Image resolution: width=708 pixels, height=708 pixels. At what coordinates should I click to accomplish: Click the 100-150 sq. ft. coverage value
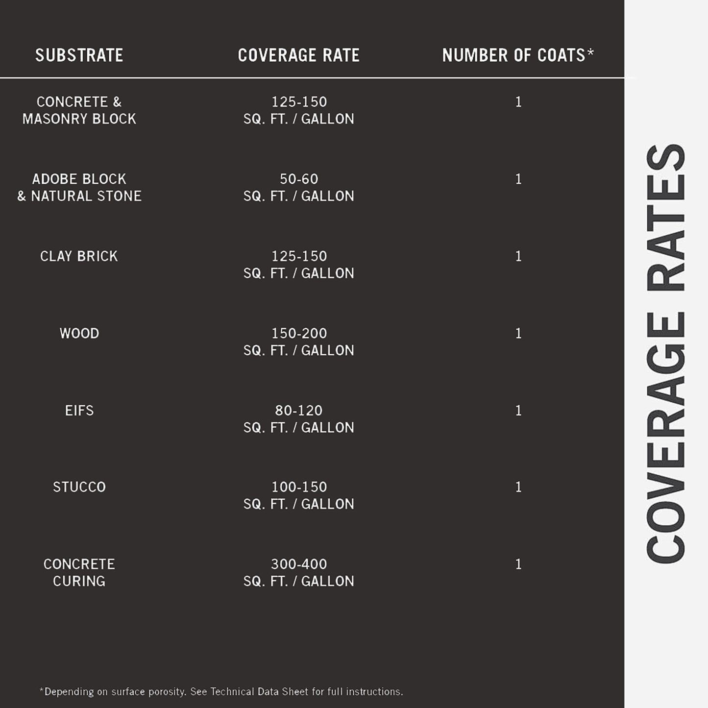pyautogui.click(x=298, y=495)
